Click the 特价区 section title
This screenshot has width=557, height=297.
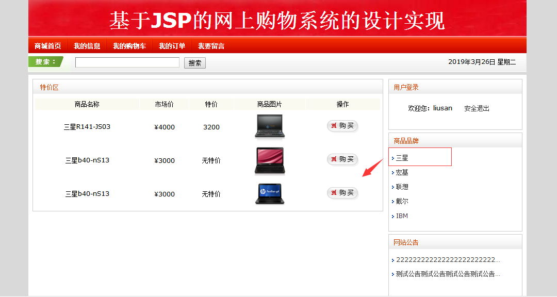(x=50, y=87)
